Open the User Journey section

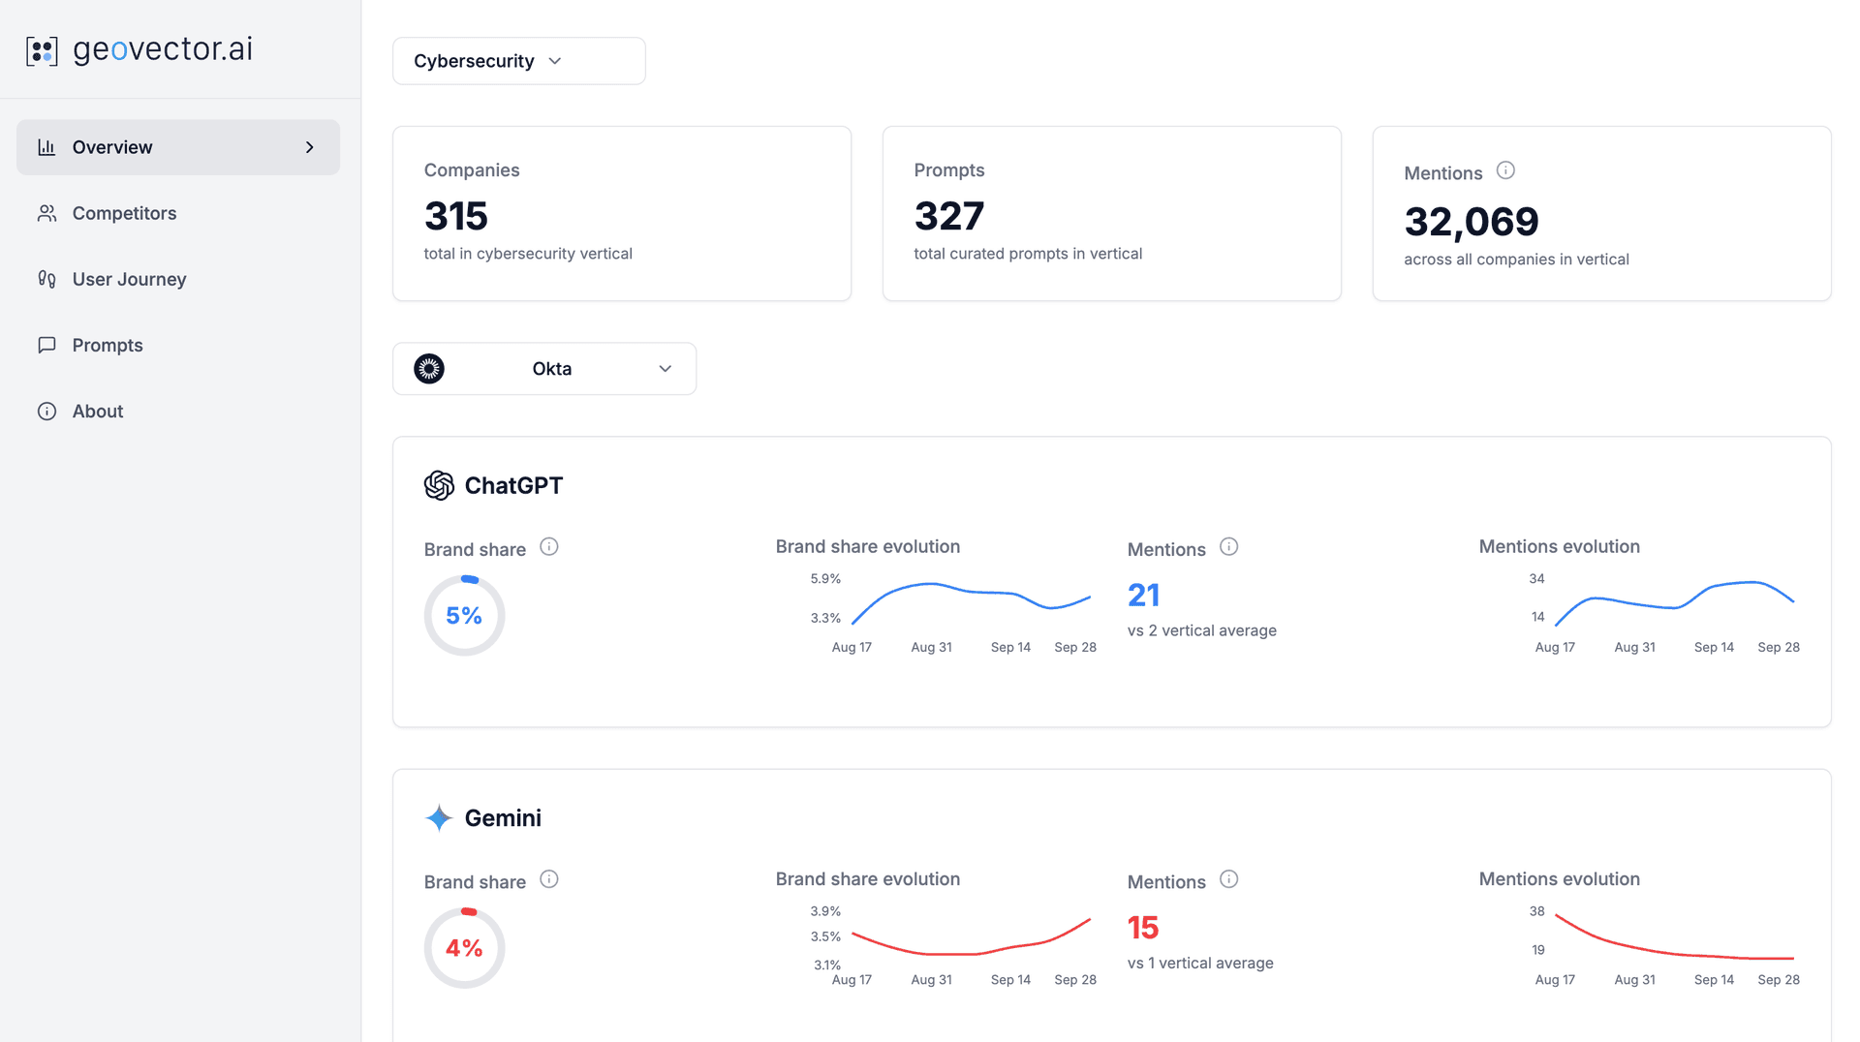pyautogui.click(x=129, y=279)
